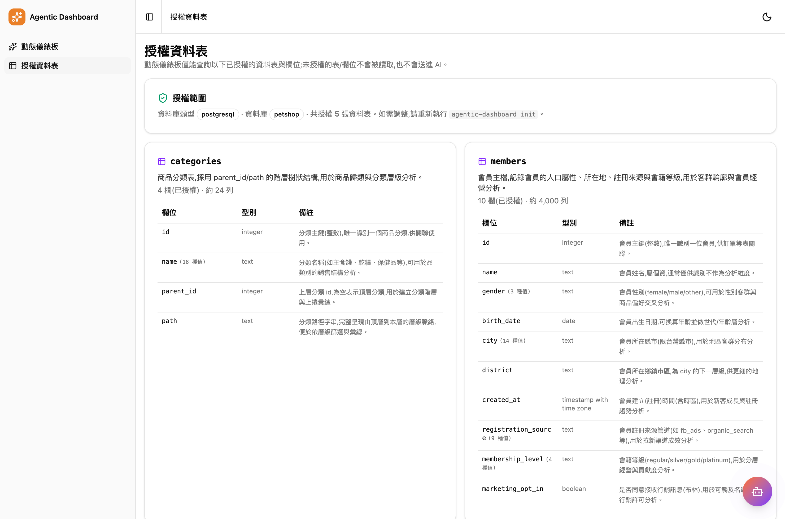Click the date type cell for birth_date
Image resolution: width=785 pixels, height=519 pixels.
point(569,321)
